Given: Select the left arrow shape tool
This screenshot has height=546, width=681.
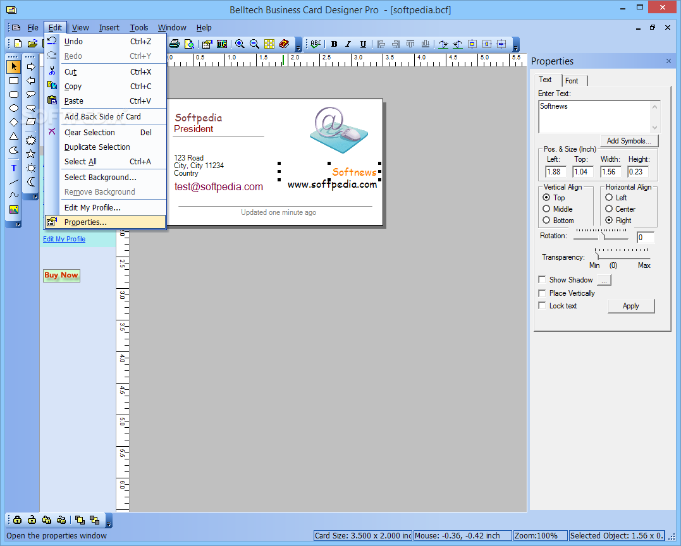Looking at the screenshot, I should click(31, 81).
